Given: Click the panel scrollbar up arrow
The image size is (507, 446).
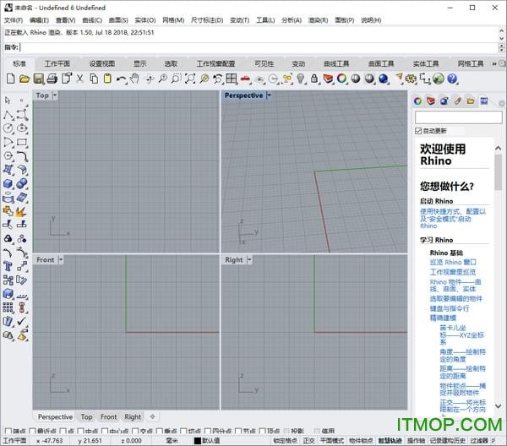Looking at the screenshot, I should (499, 148).
